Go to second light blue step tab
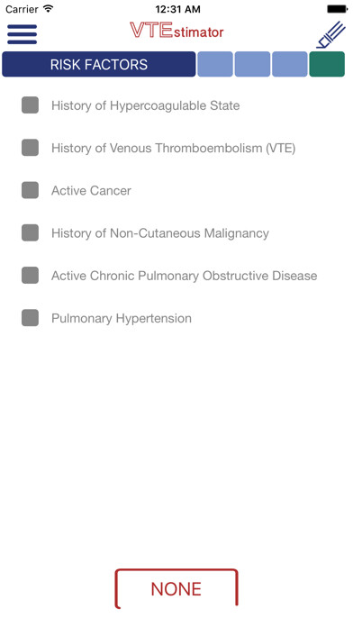 (252, 64)
